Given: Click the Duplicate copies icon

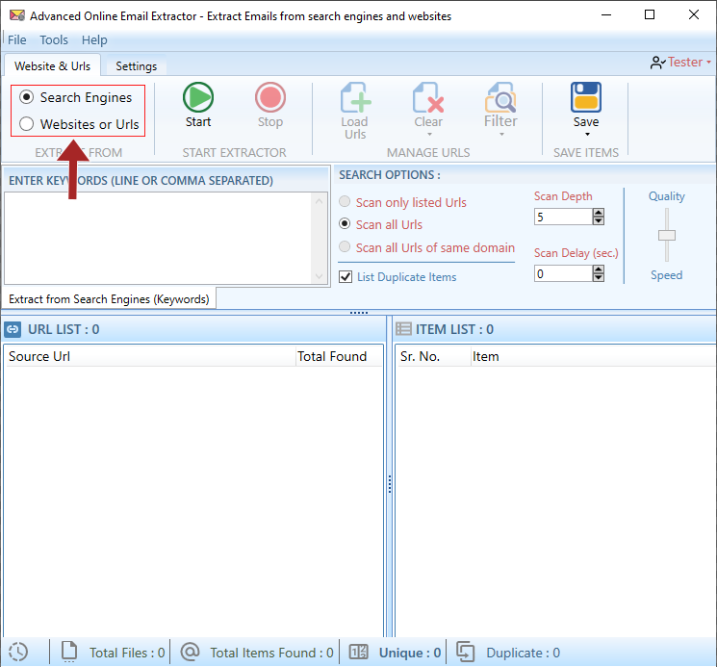Looking at the screenshot, I should pos(465,652).
